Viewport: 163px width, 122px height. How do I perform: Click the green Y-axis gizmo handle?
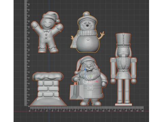click(91, 76)
